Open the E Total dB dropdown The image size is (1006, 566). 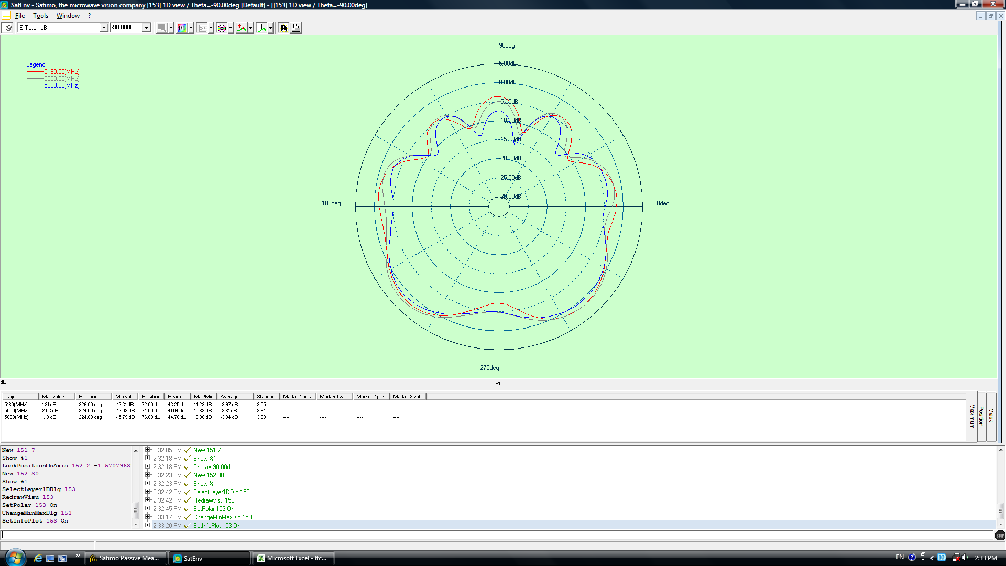click(104, 28)
